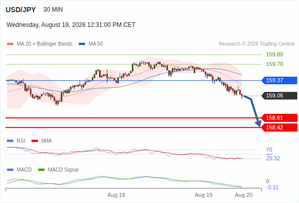Image resolution: width=299 pixels, height=203 pixels.
Task: Click the Research Trading Central copyright text
Action: 256,44
